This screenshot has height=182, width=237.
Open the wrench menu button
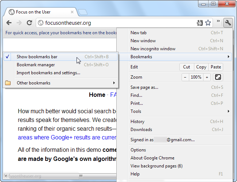coord(228,23)
